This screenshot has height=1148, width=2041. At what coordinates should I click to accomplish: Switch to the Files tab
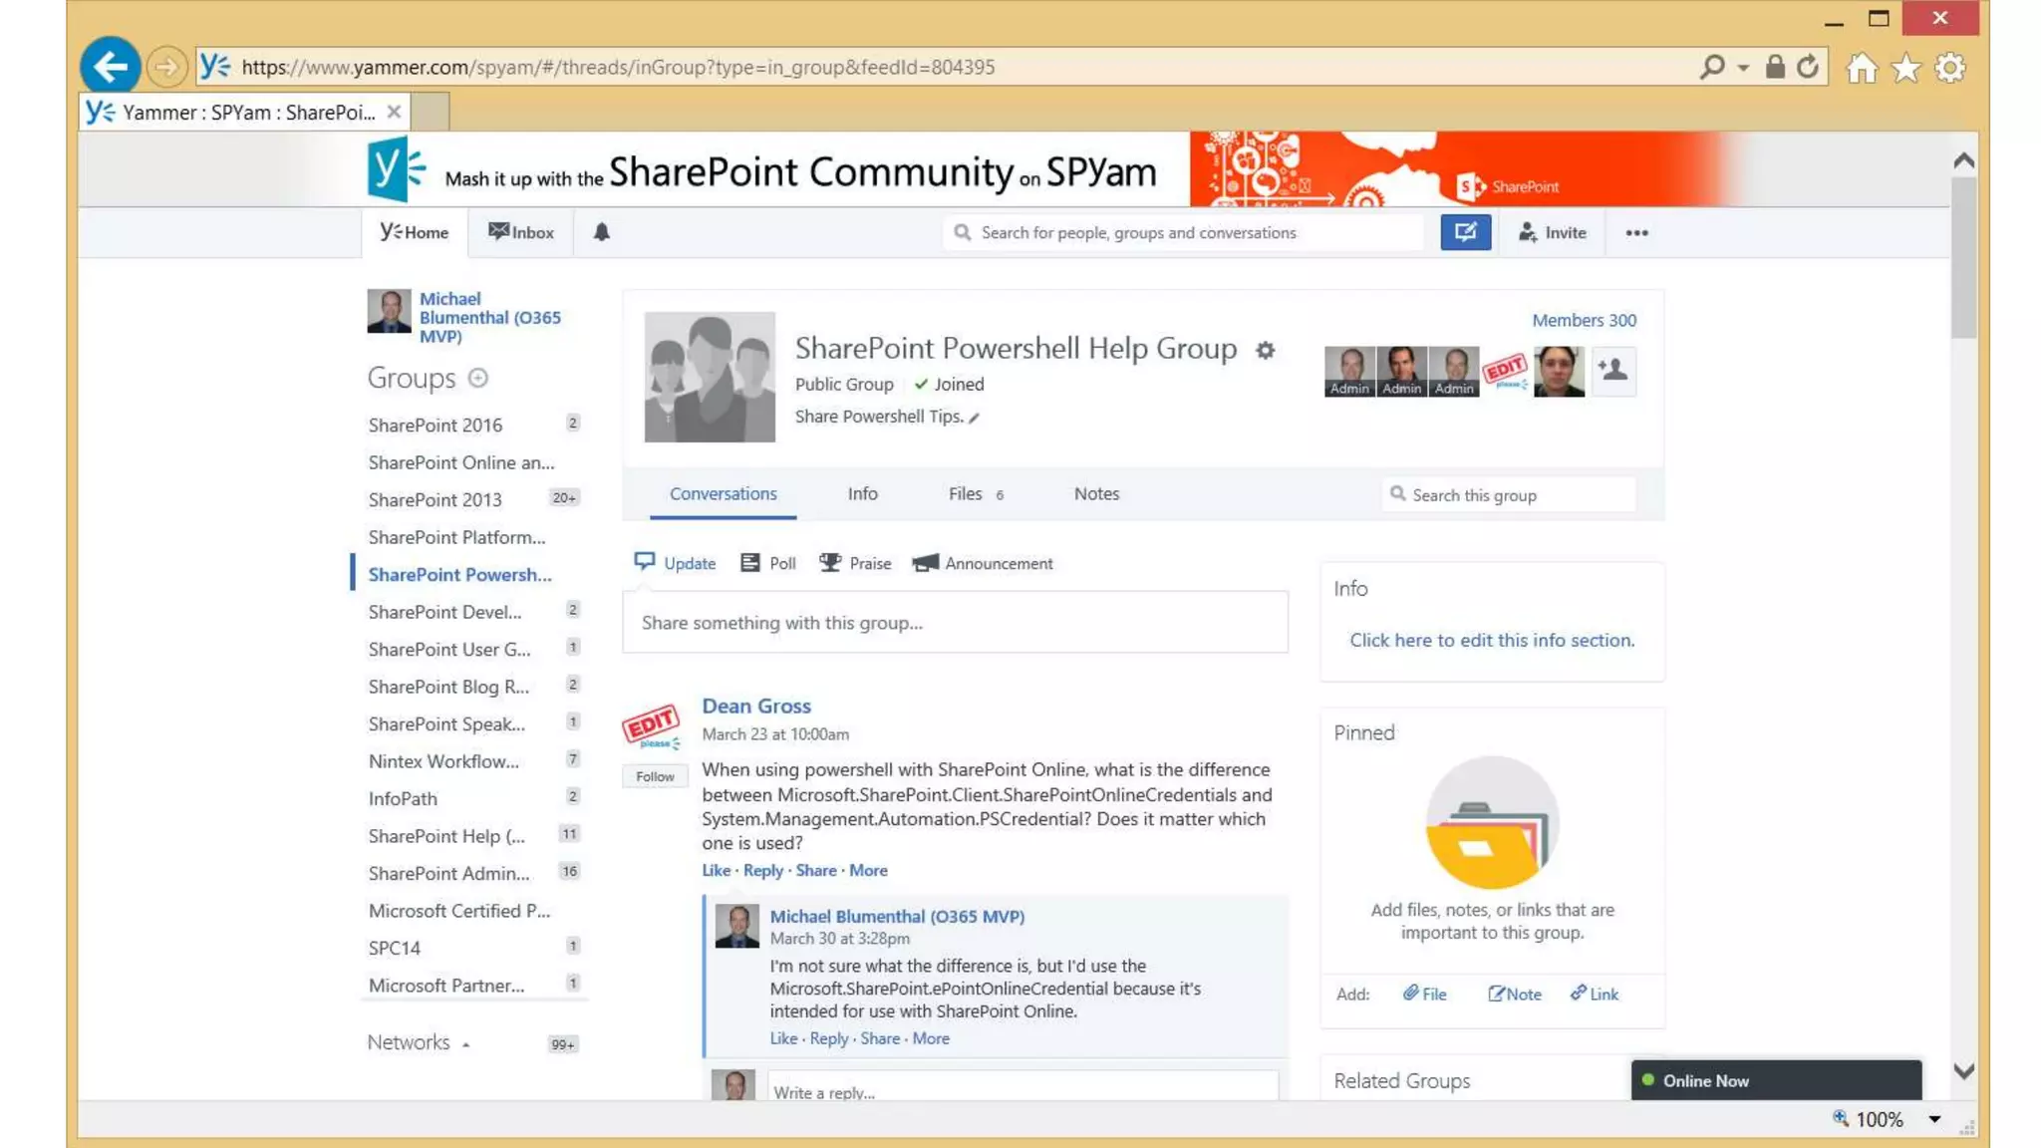click(975, 493)
